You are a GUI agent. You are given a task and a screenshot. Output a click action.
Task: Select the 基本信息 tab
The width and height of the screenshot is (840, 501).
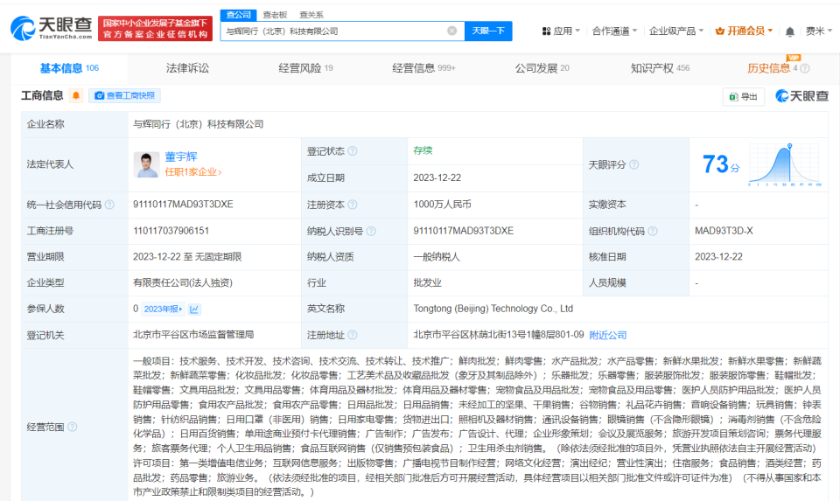coord(69,68)
